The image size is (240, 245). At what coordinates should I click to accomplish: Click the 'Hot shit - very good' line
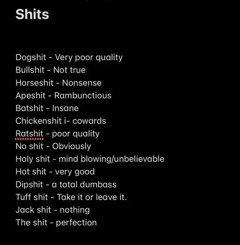(x=55, y=172)
